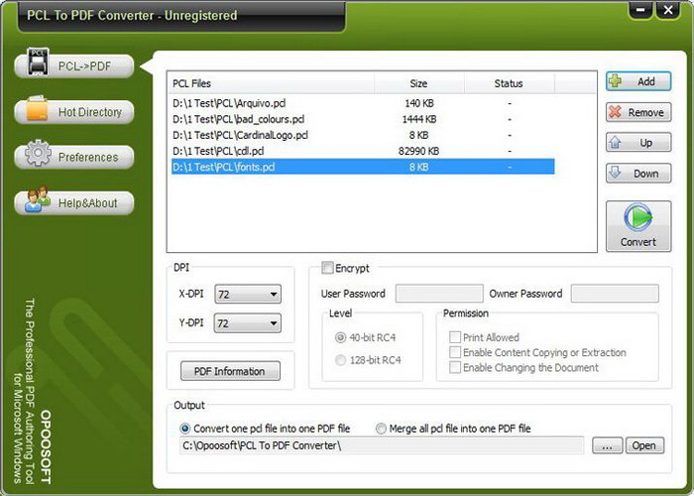Click the people icon for Help&About
This screenshot has height=496, width=694.
pyautogui.click(x=38, y=199)
